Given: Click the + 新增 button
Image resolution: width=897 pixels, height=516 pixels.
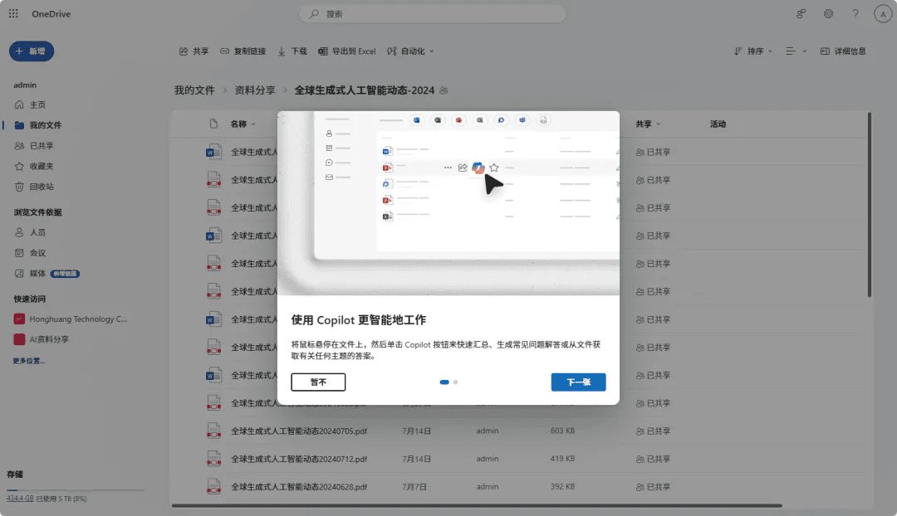Looking at the screenshot, I should (x=32, y=51).
